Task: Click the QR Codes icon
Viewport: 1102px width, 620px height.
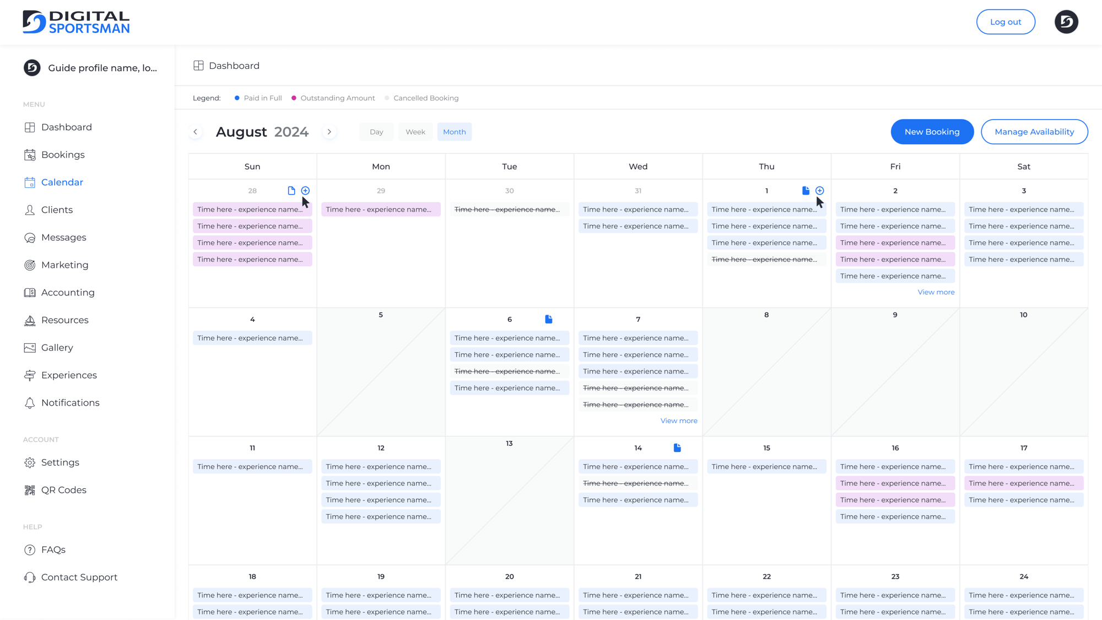Action: click(x=30, y=490)
